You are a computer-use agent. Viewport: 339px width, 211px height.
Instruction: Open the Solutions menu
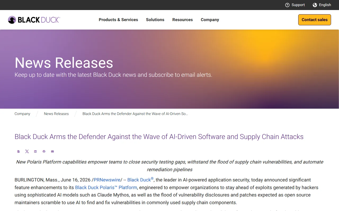155,20
